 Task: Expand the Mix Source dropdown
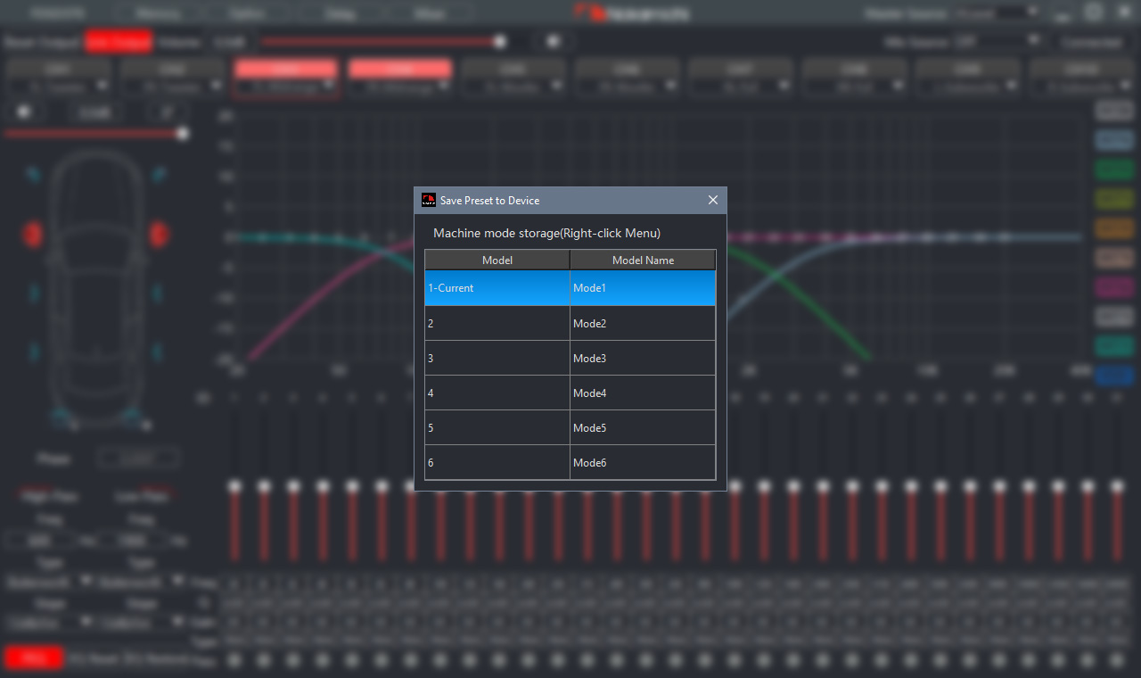tap(997, 41)
